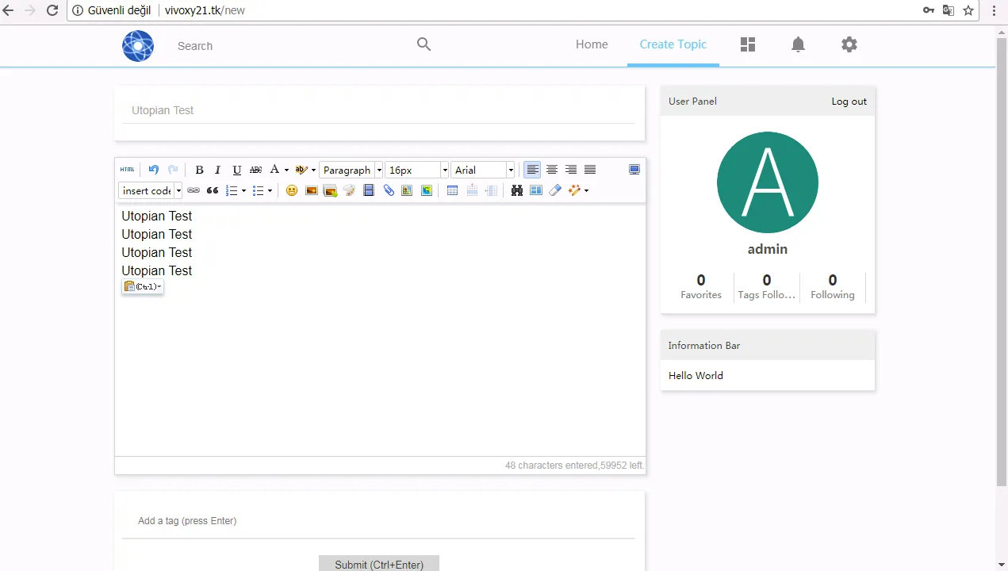View Tags Followed count
1008x571 pixels.
pos(767,287)
